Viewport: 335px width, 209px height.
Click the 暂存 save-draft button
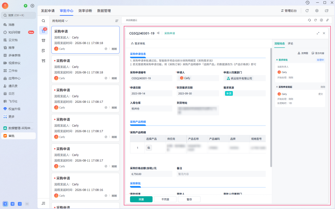189,199
